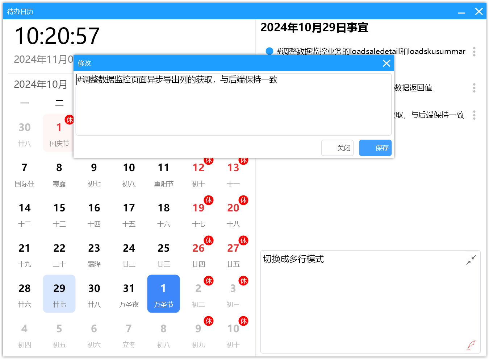Open options menu for 数据返回值 task
489x359 pixels.
point(474,88)
